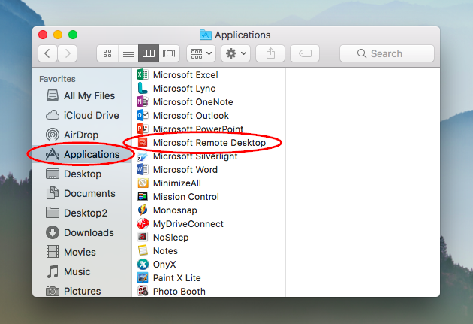
Task: Select the Notes app icon
Action: (143, 250)
